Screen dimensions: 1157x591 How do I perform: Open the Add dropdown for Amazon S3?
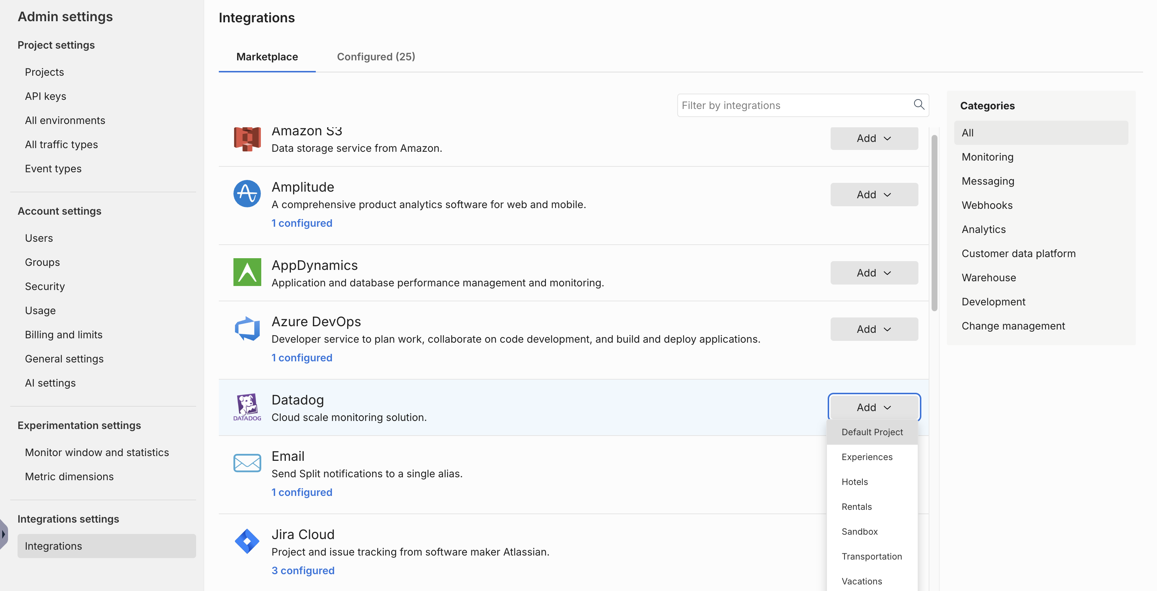click(x=873, y=138)
